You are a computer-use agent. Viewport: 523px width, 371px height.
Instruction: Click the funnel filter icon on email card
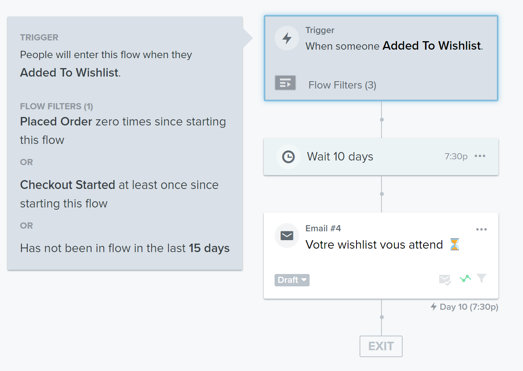tap(481, 278)
